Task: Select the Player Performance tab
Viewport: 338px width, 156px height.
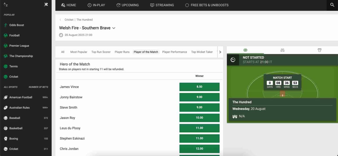Action: tap(175, 52)
